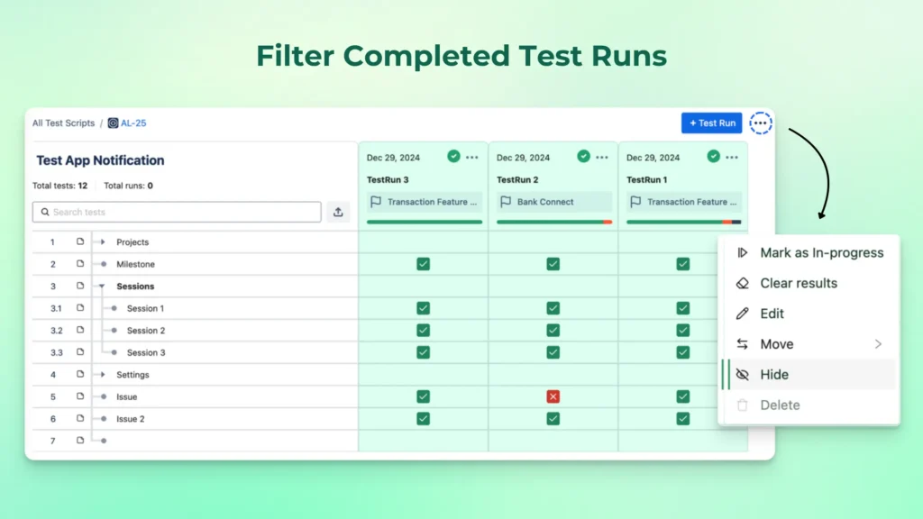Open the Move submenu

pyautogui.click(x=809, y=344)
